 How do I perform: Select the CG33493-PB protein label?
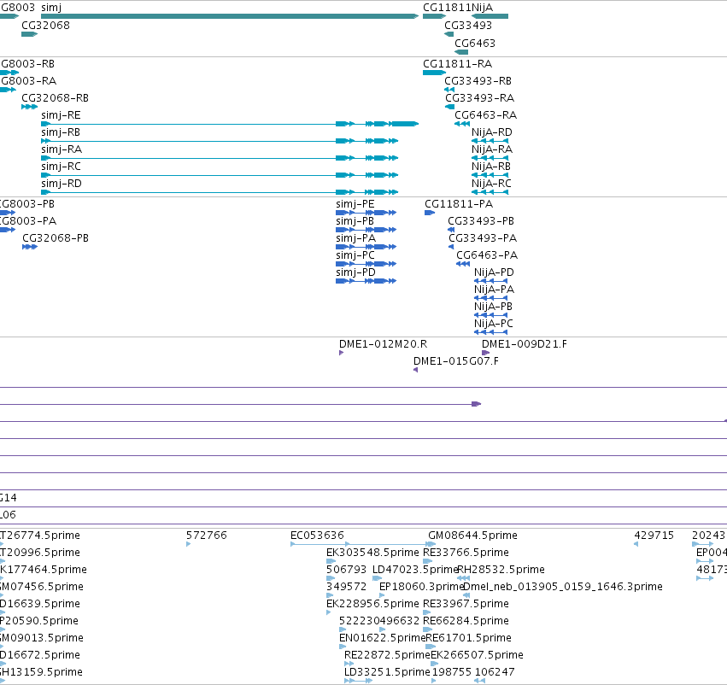click(481, 221)
